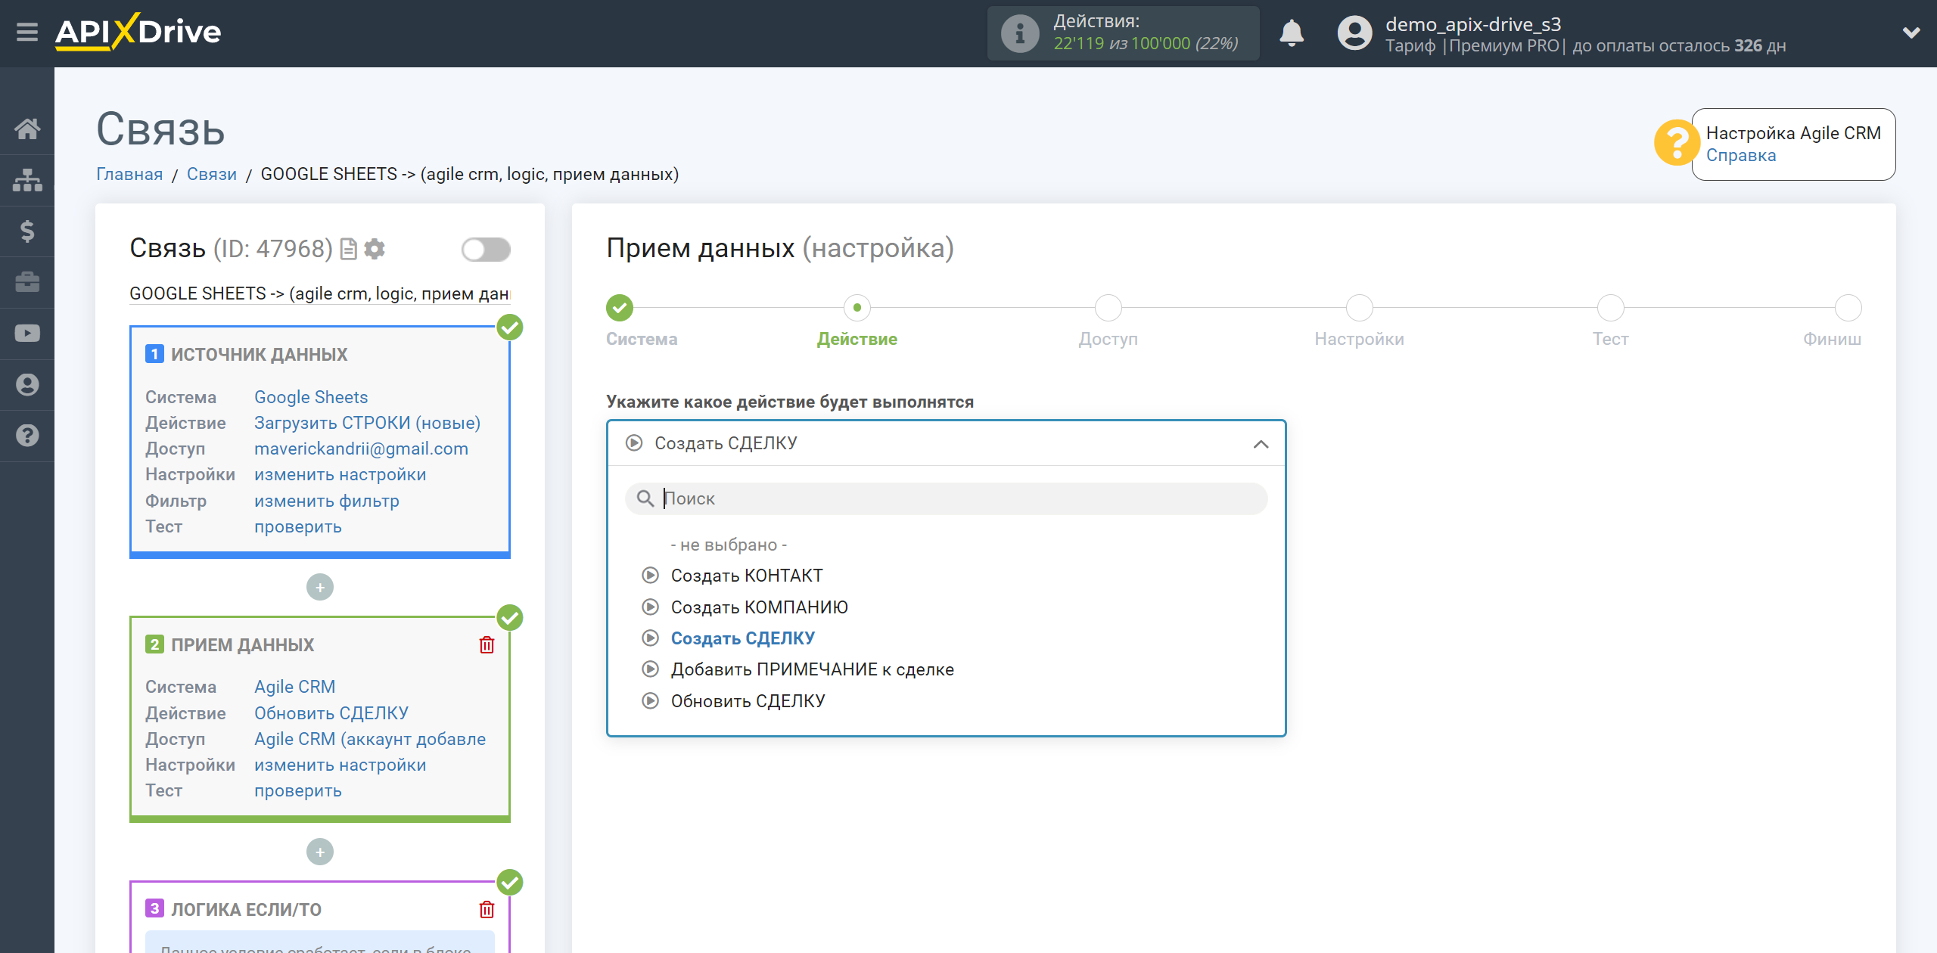The width and height of the screenshot is (1937, 953).
Task: Expand the account dropdown chevron
Action: (1911, 33)
